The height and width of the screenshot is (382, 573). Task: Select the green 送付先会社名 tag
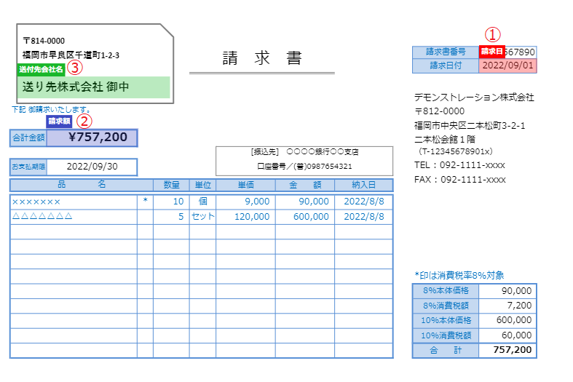pos(41,69)
